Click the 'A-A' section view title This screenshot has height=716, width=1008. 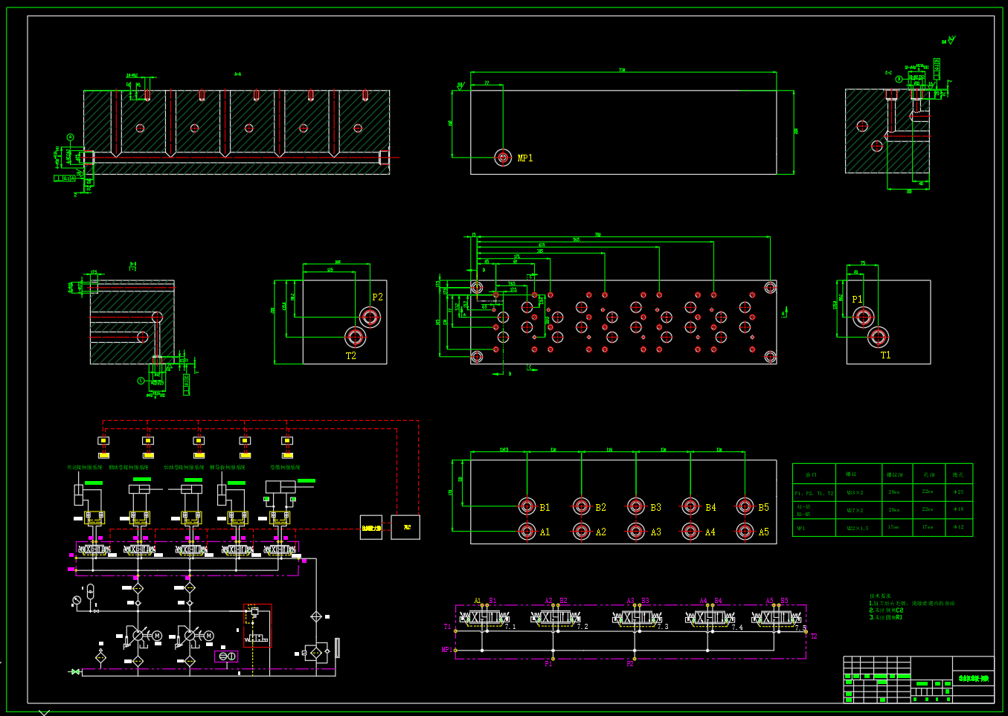click(237, 74)
